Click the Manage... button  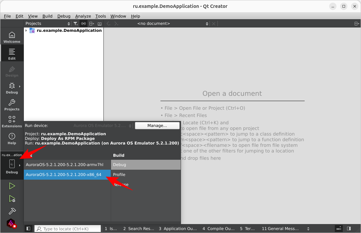[157, 126]
